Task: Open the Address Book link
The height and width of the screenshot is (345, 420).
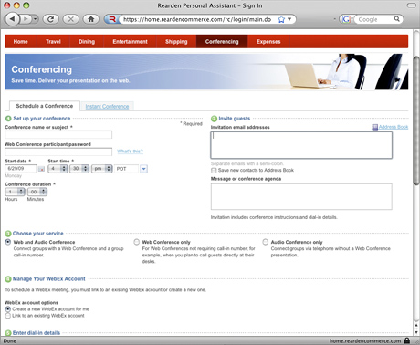Action: point(394,127)
